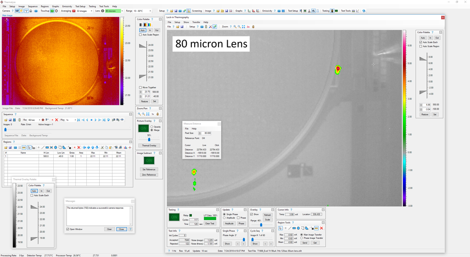
Task: Click the Clear Test button
Action: [x=210, y=223]
